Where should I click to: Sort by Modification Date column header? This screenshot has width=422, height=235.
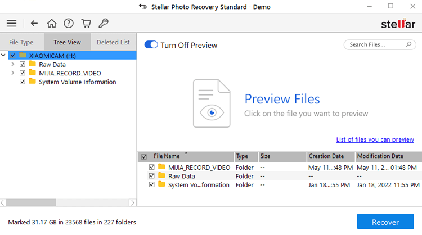[389, 156]
